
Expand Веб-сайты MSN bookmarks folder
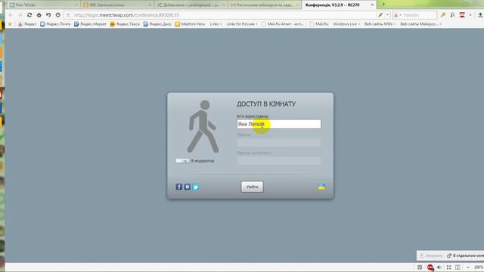point(380,23)
